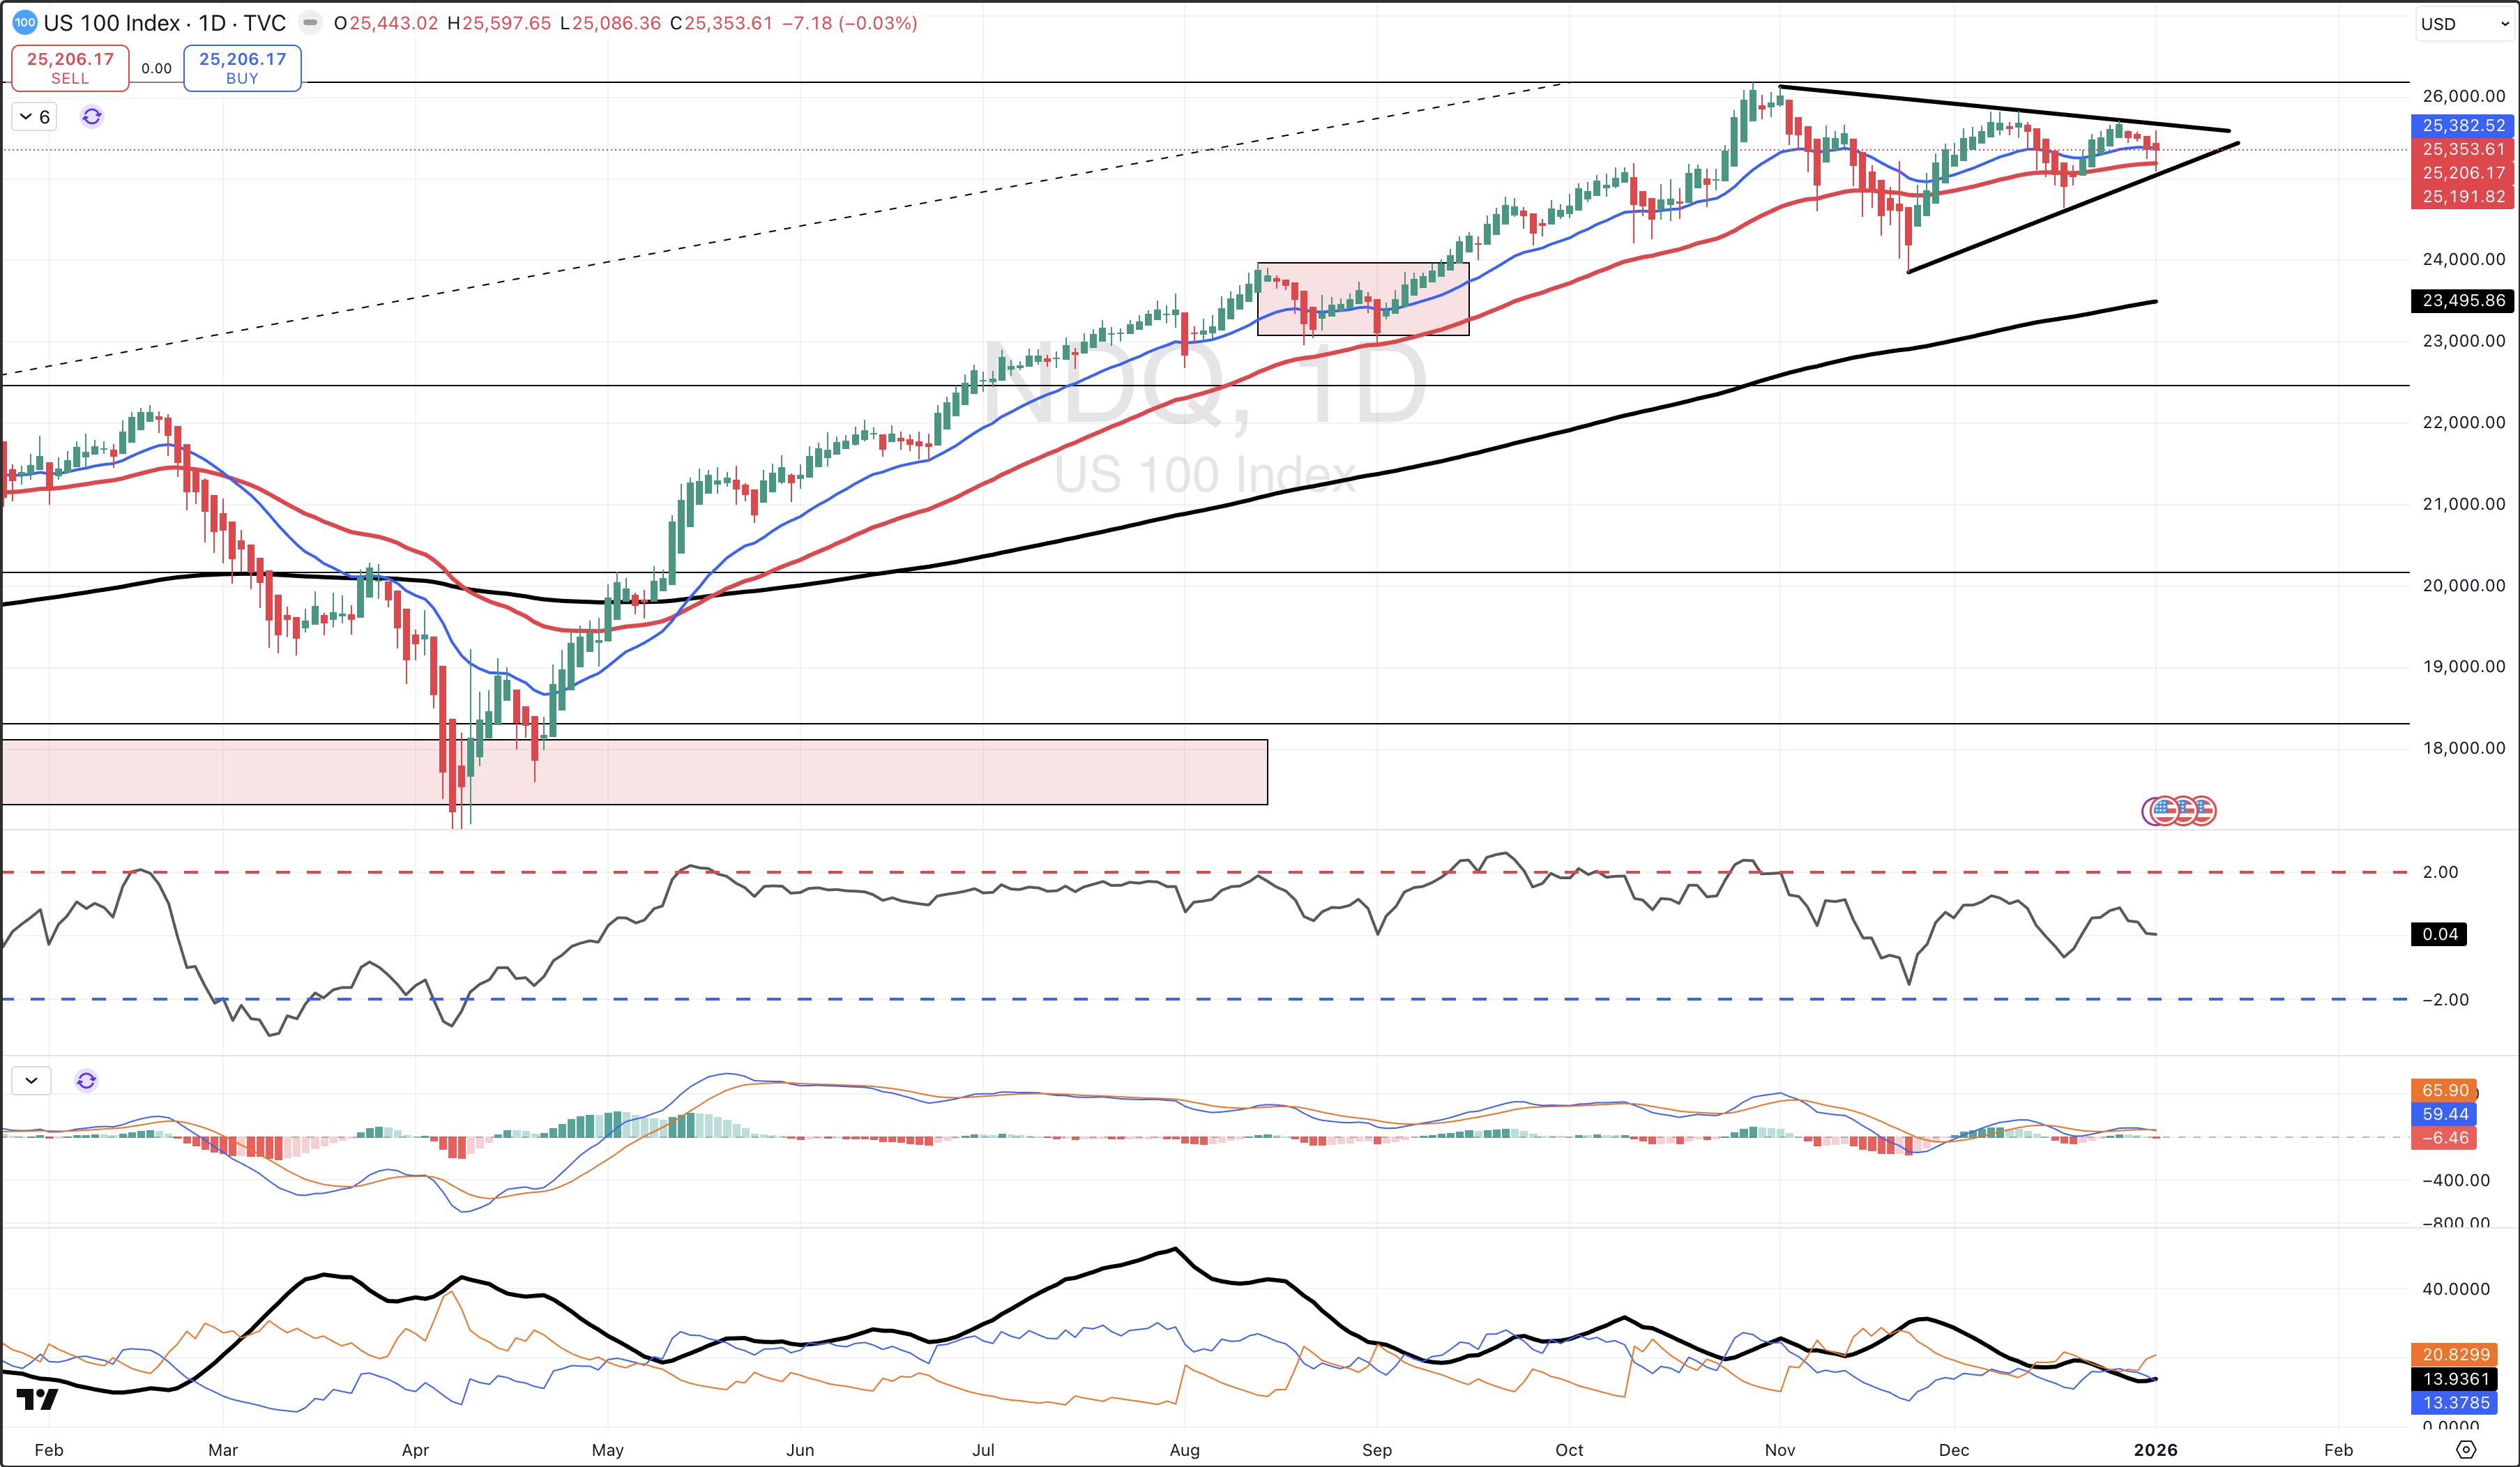
Task: Click the spread value 0.00 between Sell and Buy
Action: 156,68
